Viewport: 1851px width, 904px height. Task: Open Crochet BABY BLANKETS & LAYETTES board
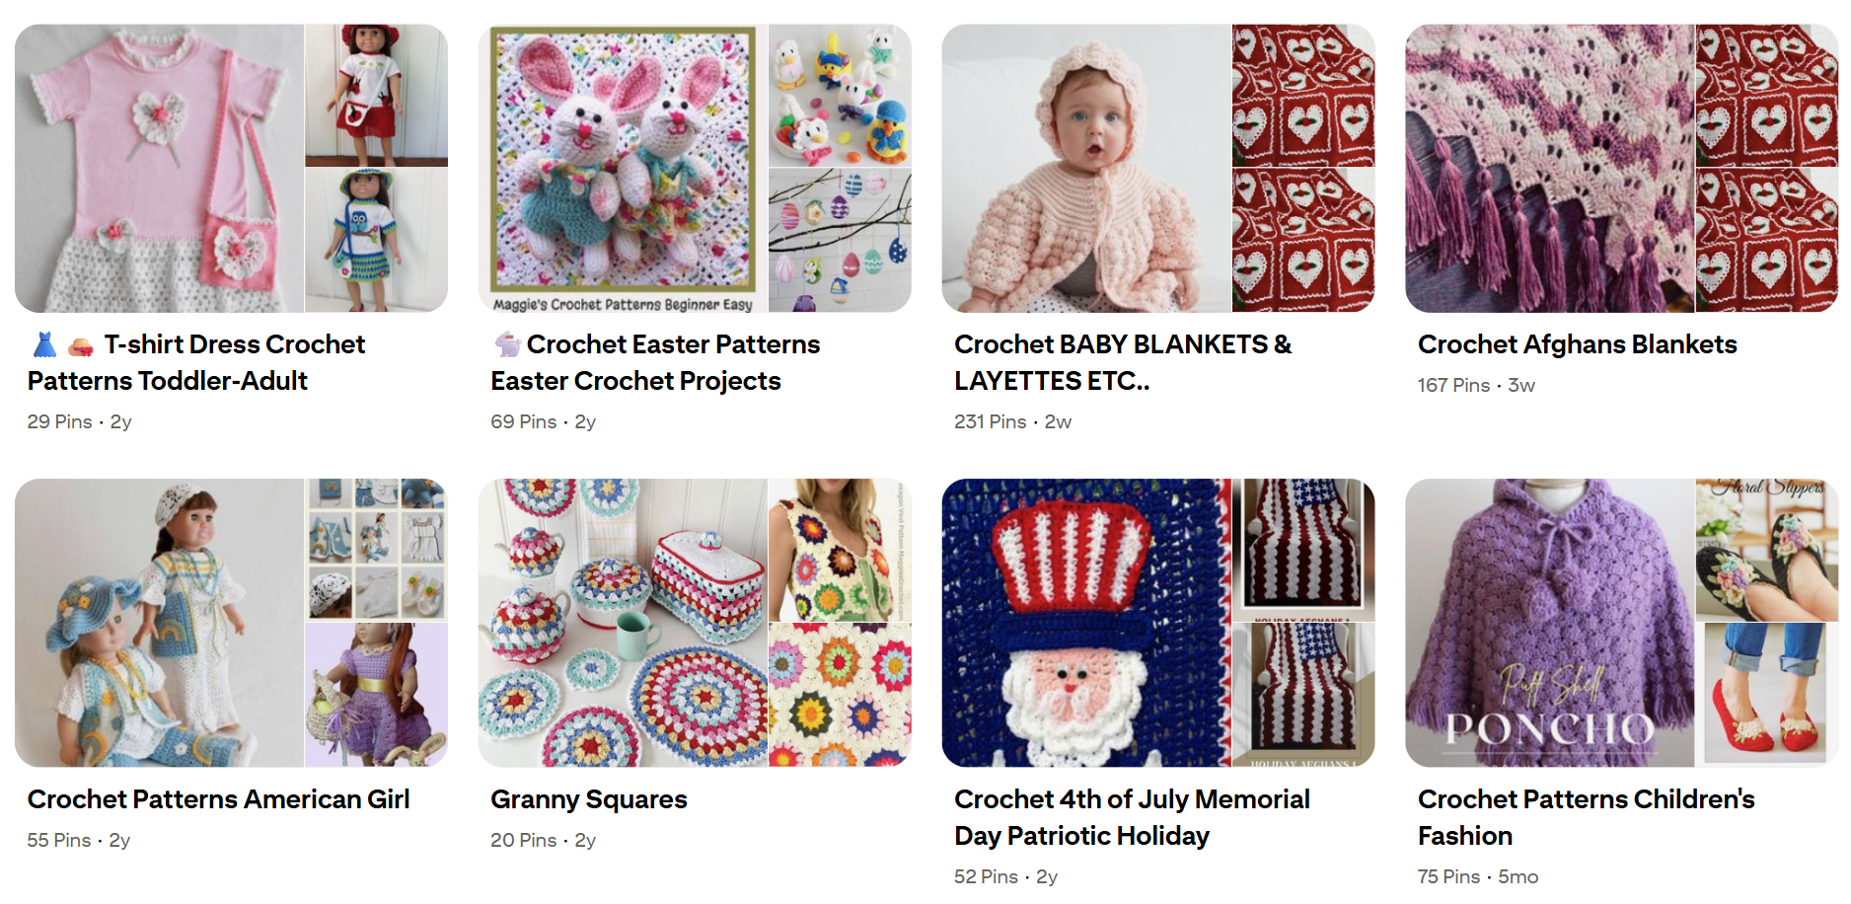pyautogui.click(x=1123, y=362)
